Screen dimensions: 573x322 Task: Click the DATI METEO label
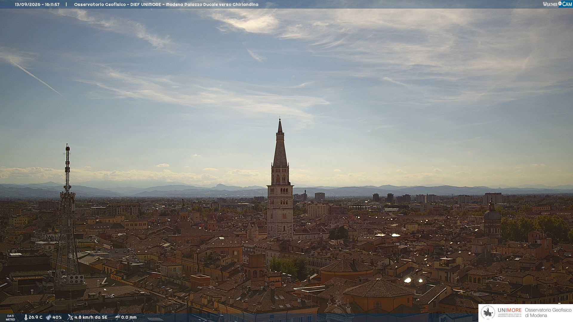coord(10,318)
